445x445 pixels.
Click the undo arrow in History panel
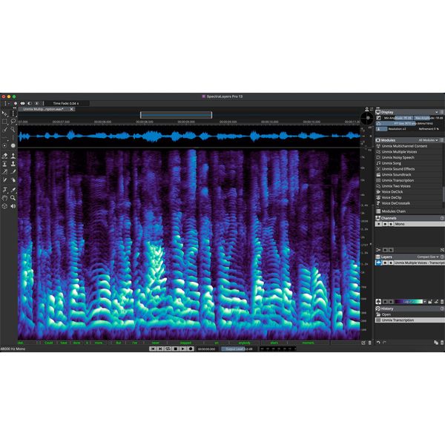point(378,343)
